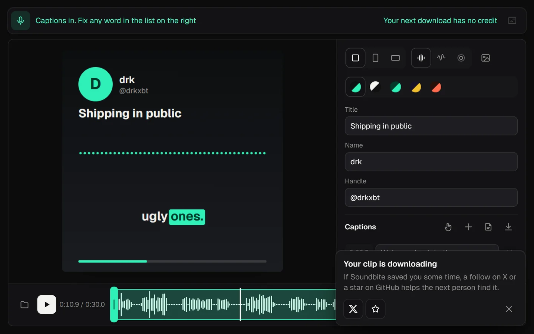Viewport: 534px width, 334px height.
Task: Click the hand pointer icon in Captions
Action: tap(448, 227)
